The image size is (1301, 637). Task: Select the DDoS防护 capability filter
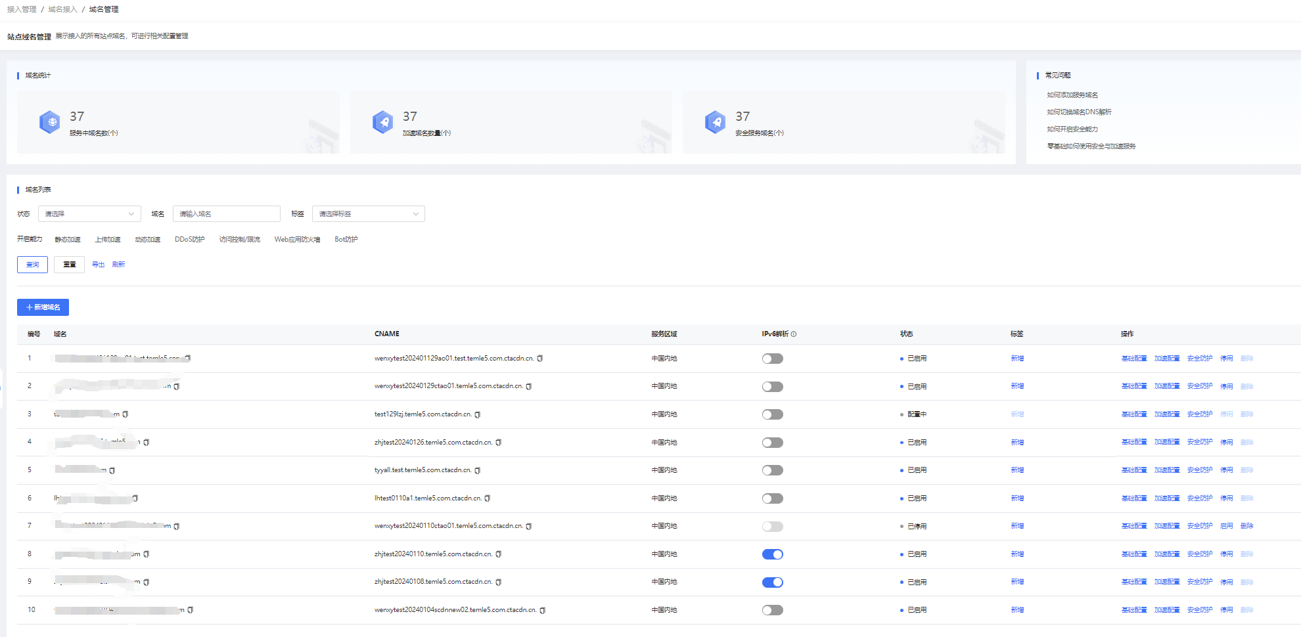point(189,240)
